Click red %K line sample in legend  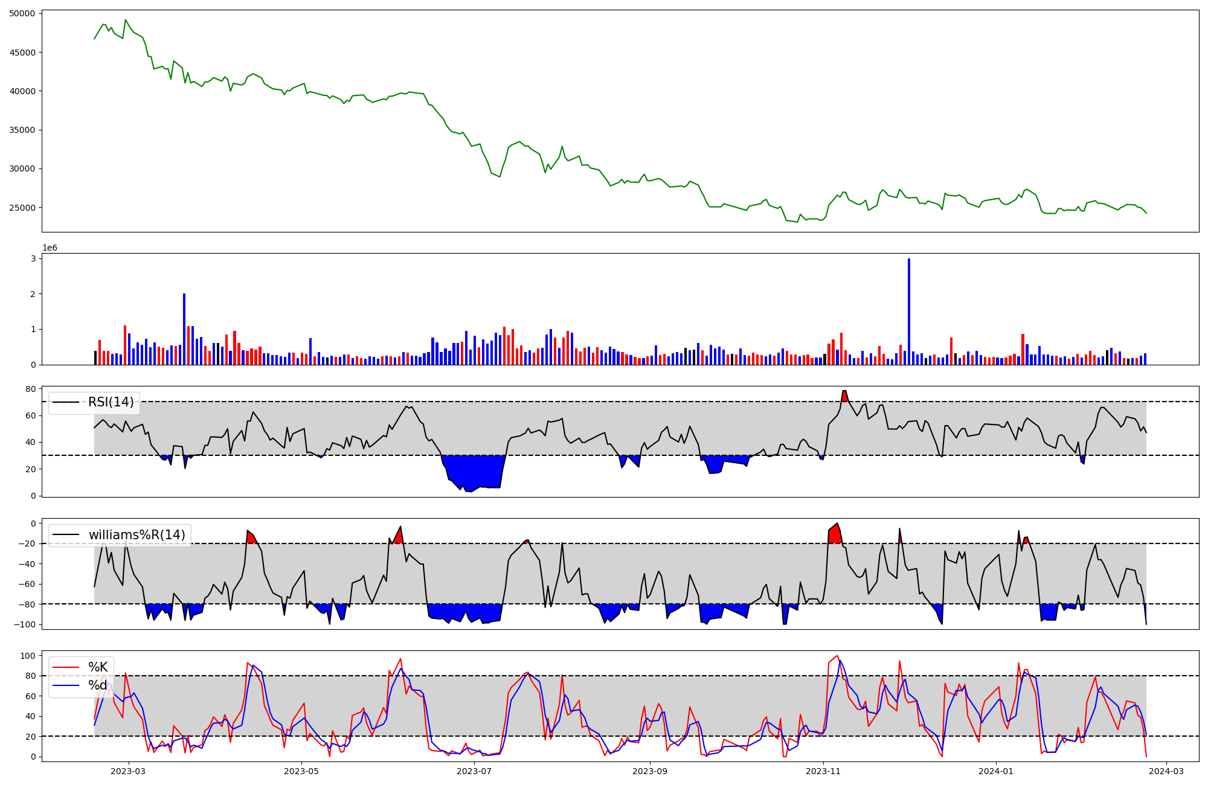[66, 667]
